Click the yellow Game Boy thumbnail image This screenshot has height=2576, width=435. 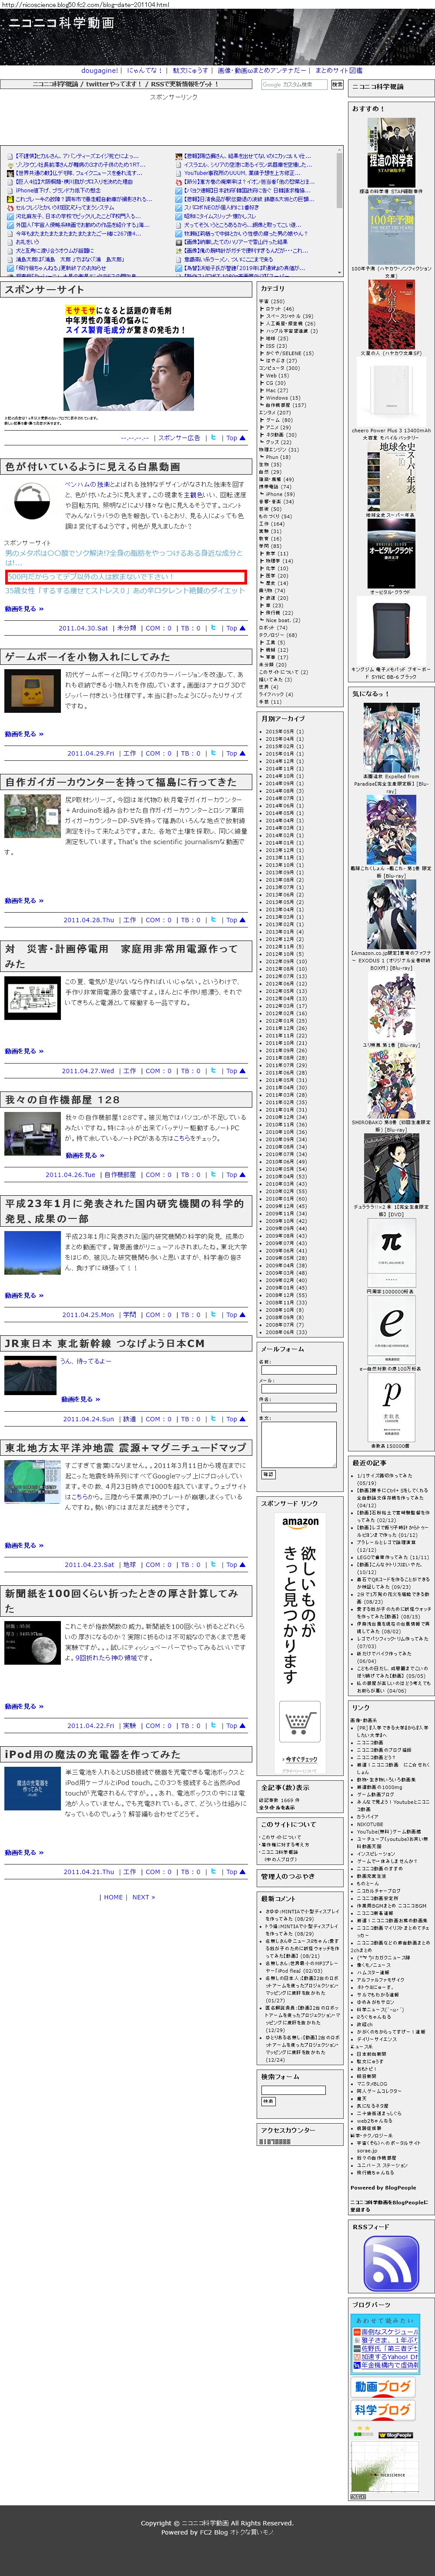click(x=32, y=690)
